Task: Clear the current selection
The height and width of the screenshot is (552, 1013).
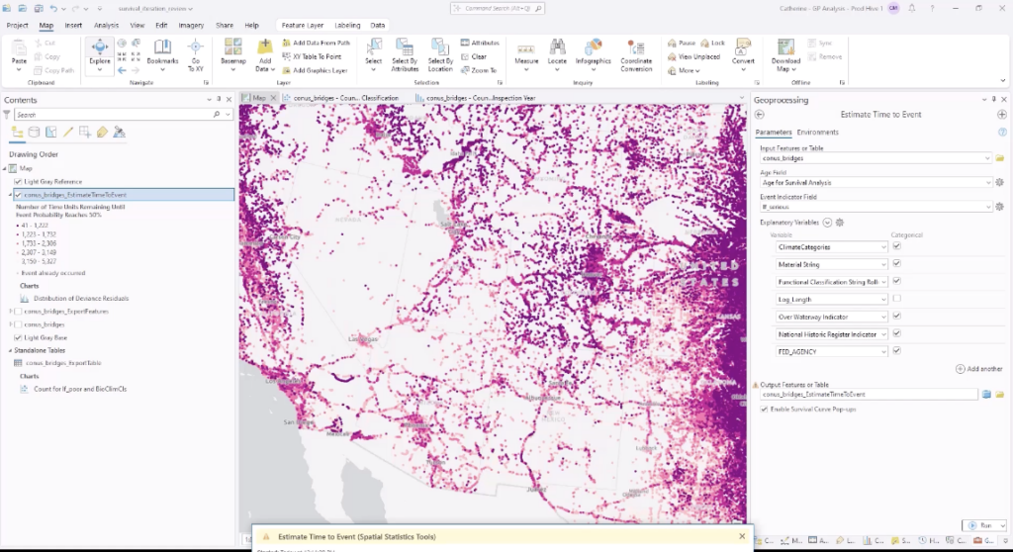Action: [x=474, y=56]
